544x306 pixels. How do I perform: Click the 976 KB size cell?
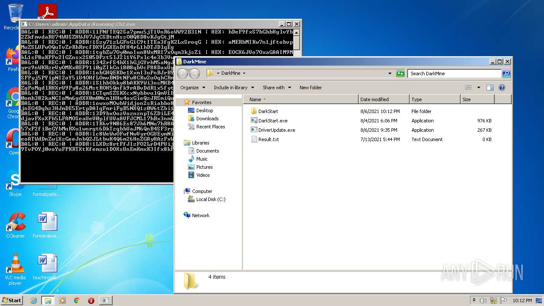coord(484,121)
